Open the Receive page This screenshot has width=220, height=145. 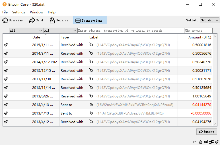click(x=59, y=20)
